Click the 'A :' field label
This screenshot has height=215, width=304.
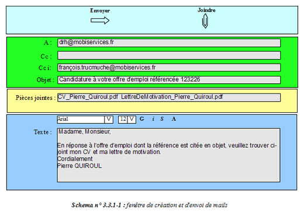(x=48, y=43)
